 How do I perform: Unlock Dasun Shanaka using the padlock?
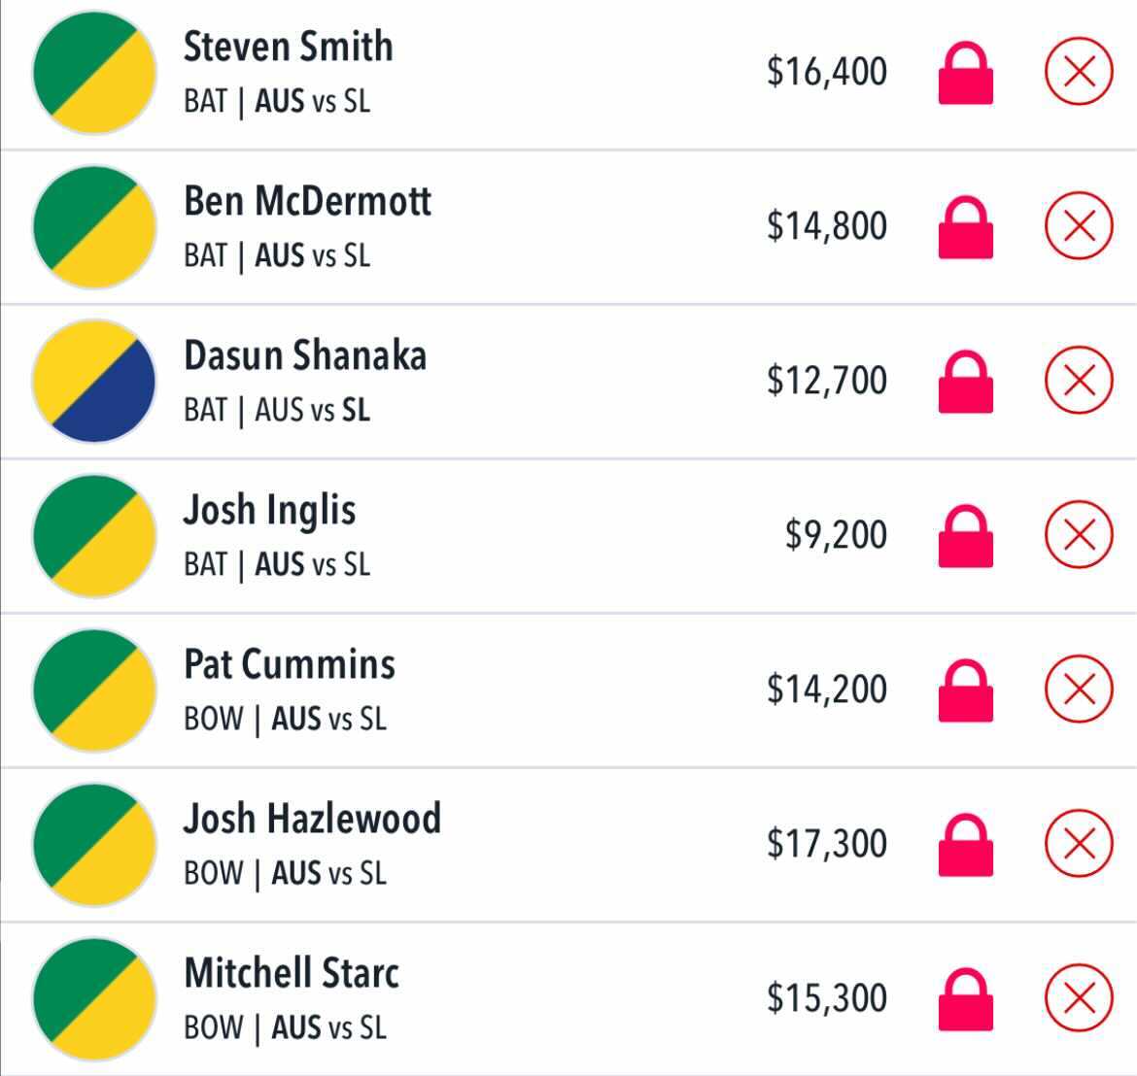pos(965,382)
